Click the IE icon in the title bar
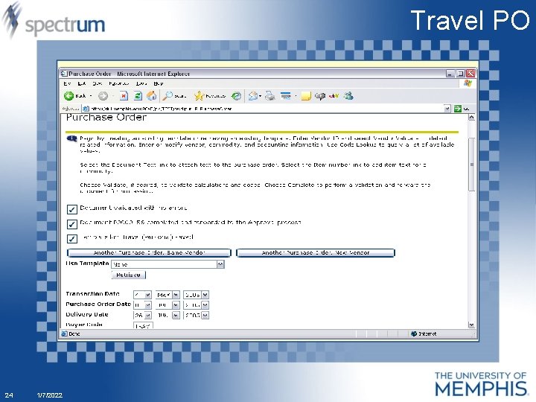536x402 pixels. tap(64, 74)
